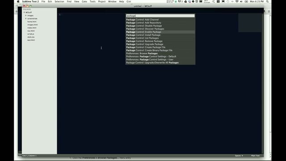Screen dimensions: 286x161
Task: Click line number 1 in the gutter
Action: (59, 15)
